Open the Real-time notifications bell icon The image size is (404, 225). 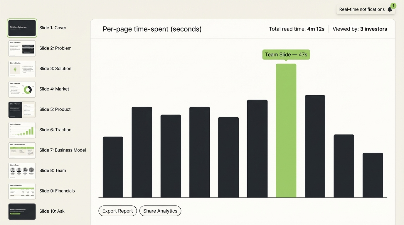390,9
